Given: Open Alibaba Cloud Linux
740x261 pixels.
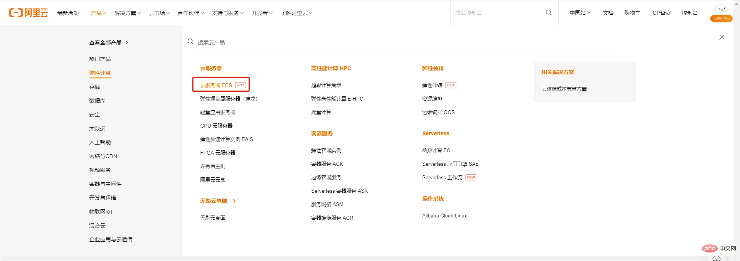Looking at the screenshot, I should (444, 216).
